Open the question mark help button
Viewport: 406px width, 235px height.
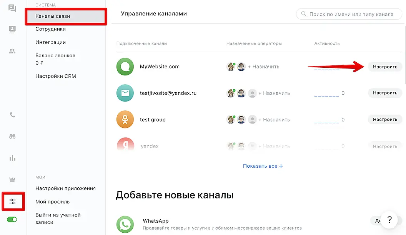click(x=389, y=220)
